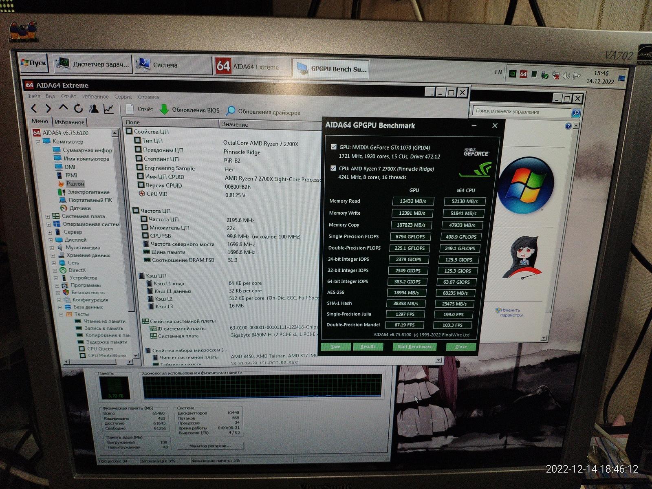The image size is (652, 489).
Task: Untick the GPU NVIDIA GeForce GTX 1070 checkbox
Action: click(334, 147)
